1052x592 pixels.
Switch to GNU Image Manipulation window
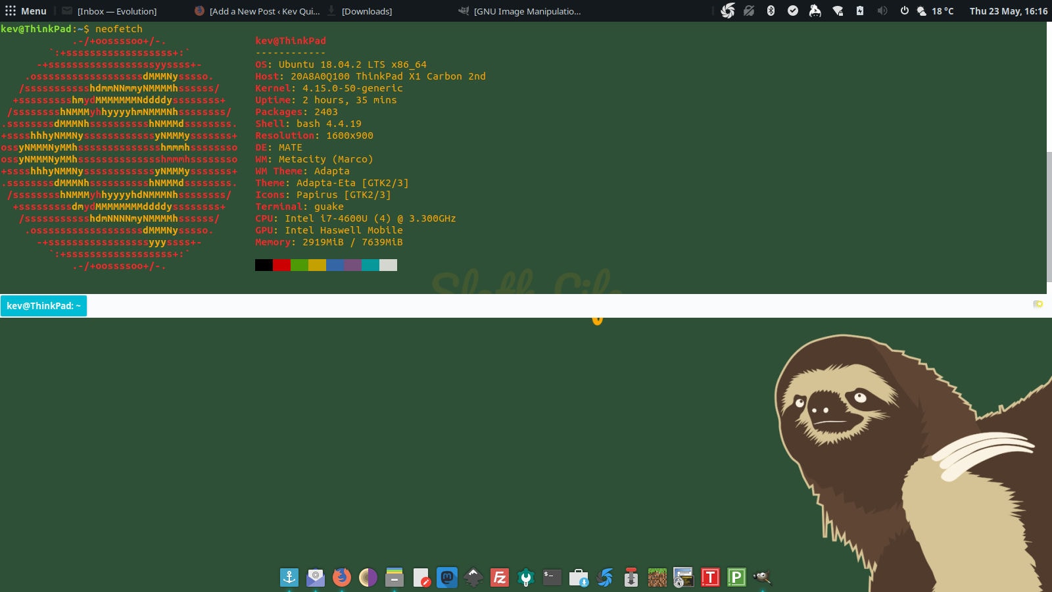pyautogui.click(x=519, y=11)
